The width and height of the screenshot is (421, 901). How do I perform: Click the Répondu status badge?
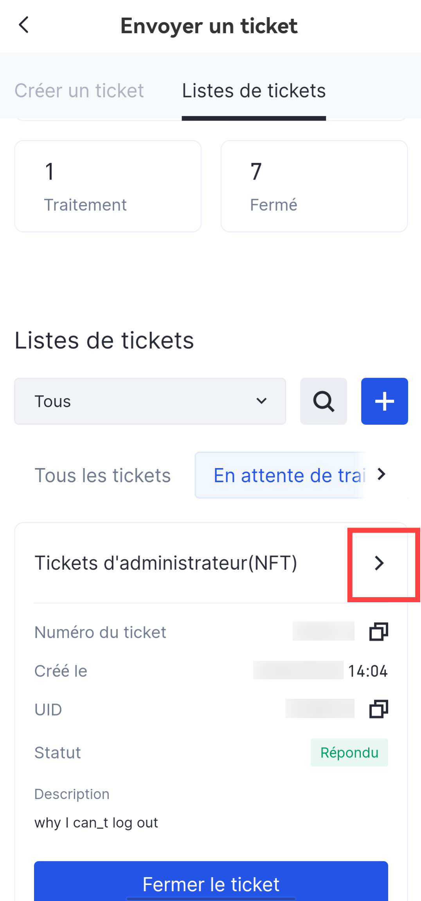tap(349, 752)
